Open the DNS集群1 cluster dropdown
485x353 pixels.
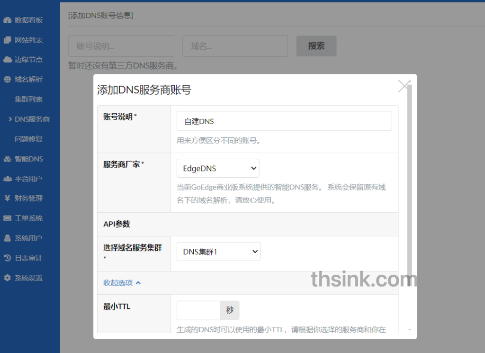(x=218, y=251)
